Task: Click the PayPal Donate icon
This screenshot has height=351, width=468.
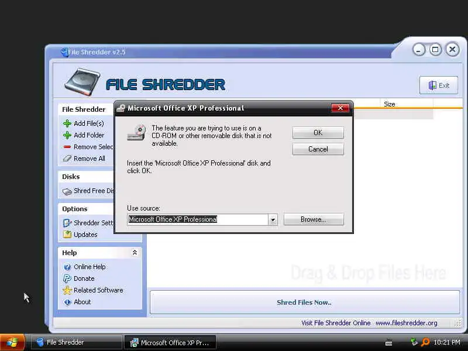Action: 67,278
